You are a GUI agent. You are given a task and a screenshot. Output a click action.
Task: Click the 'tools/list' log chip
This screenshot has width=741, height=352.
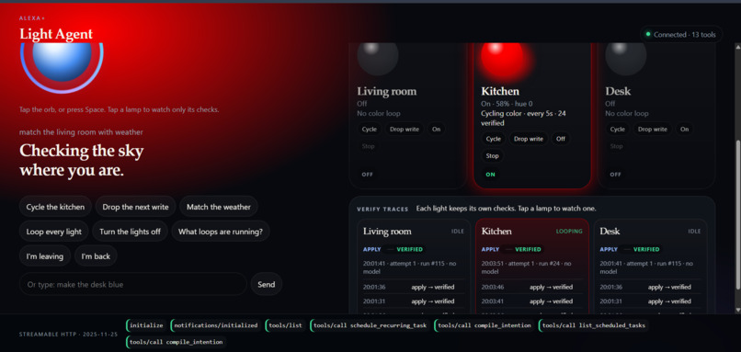[285, 325]
